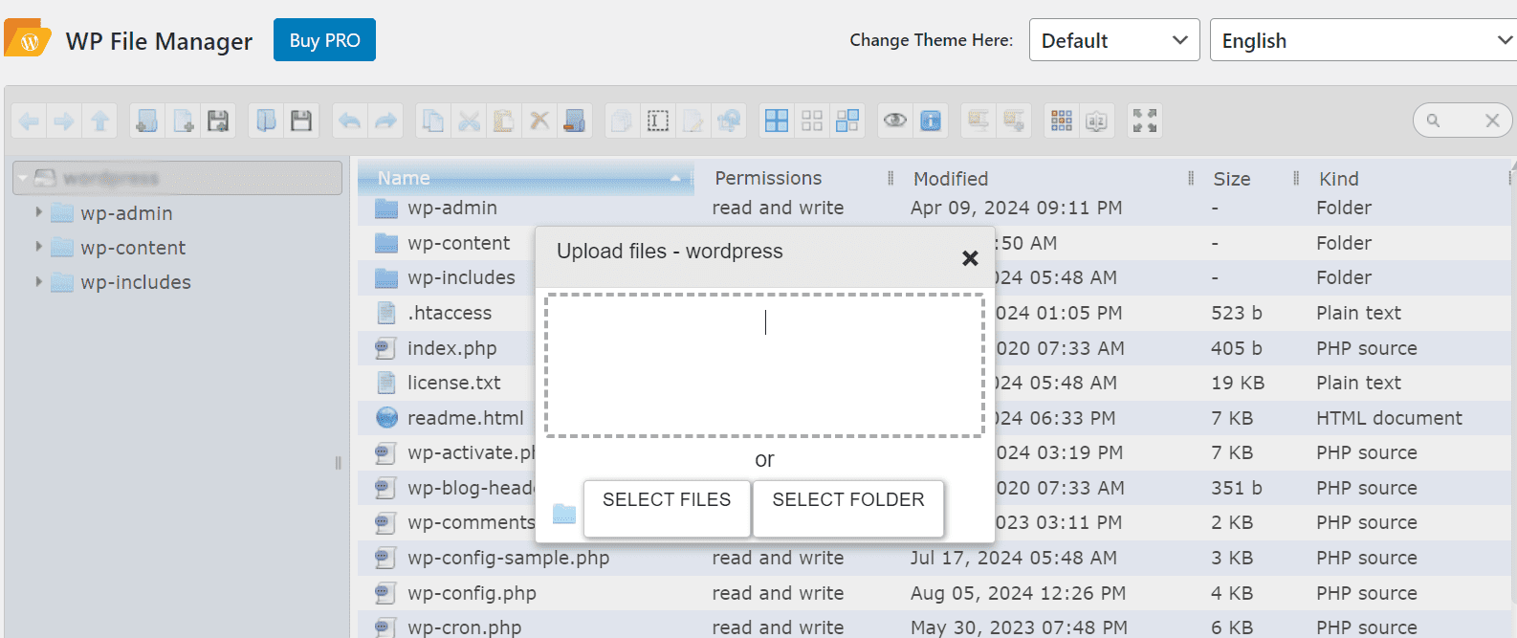Invert the selection with toolbar icon

[847, 121]
